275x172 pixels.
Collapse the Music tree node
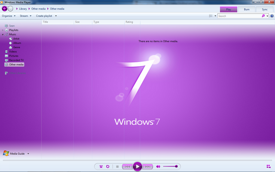click(x=3, y=34)
